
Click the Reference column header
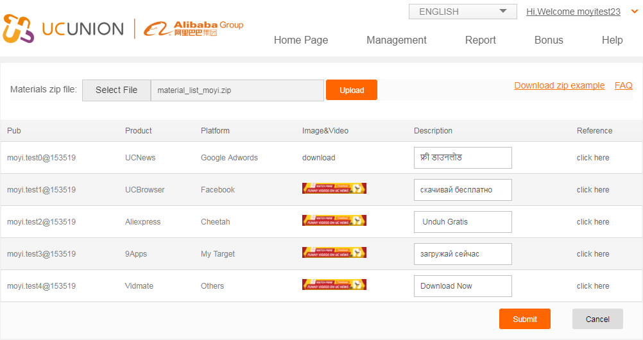[595, 130]
